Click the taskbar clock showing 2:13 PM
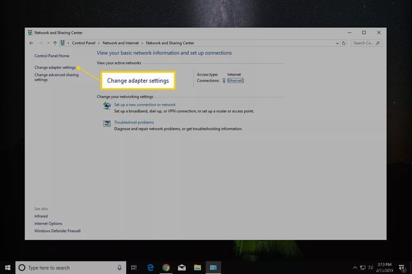 click(384, 268)
